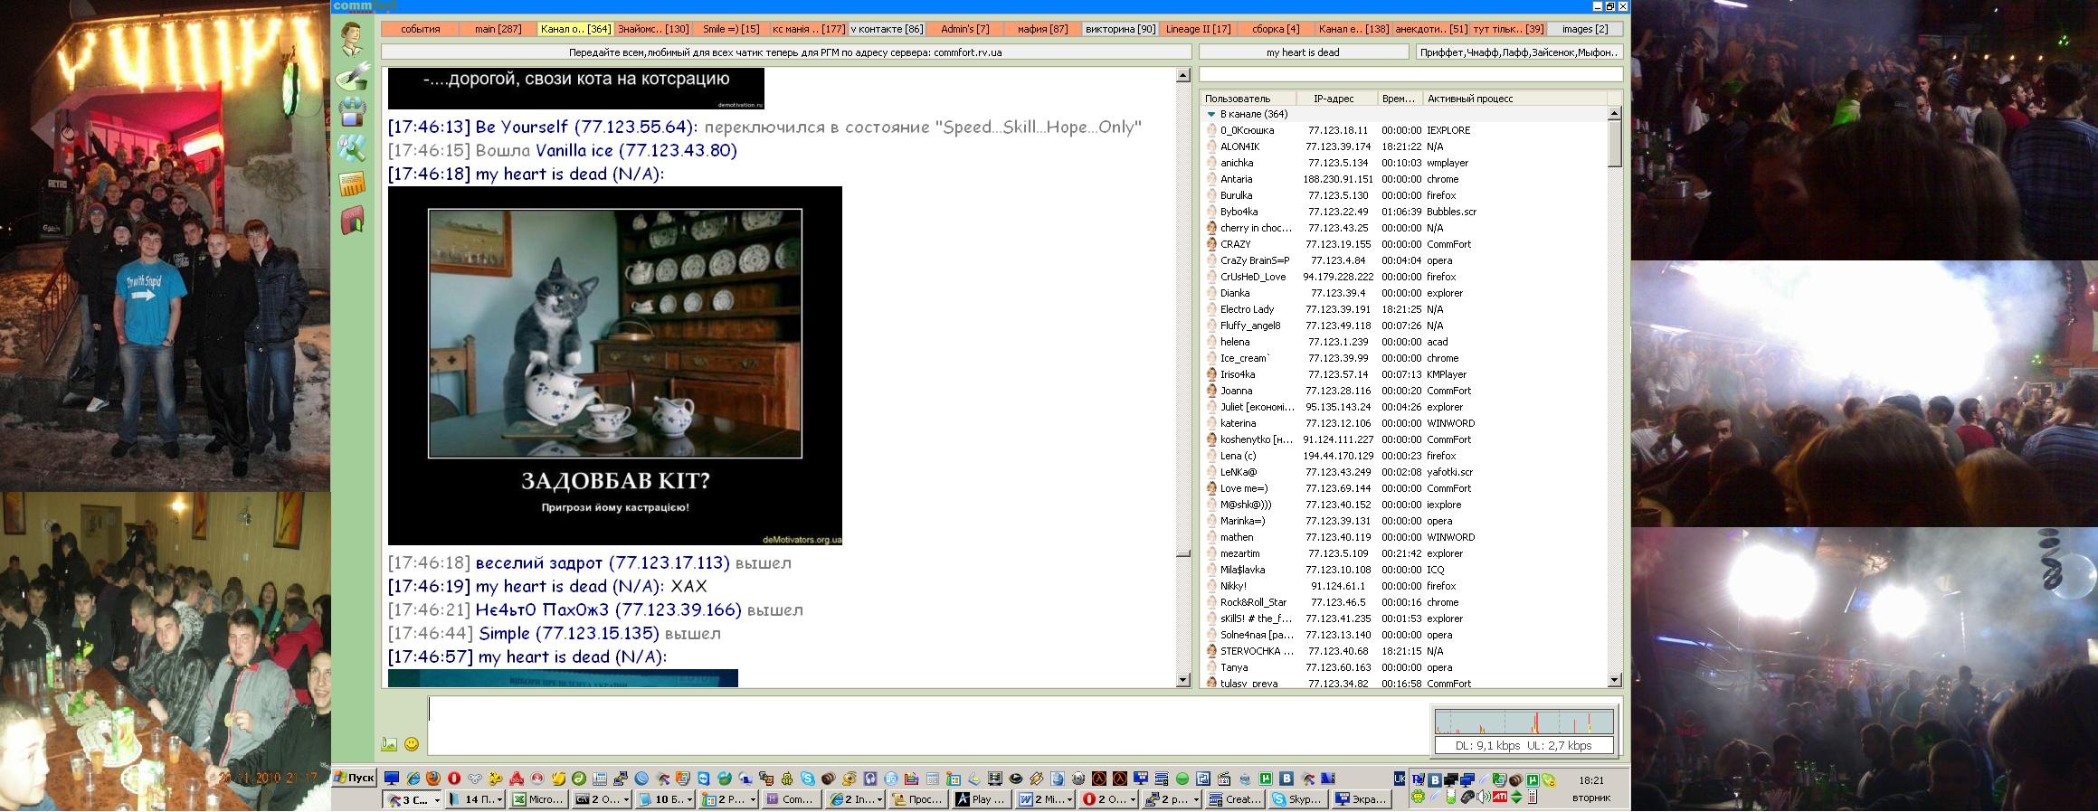Viewport: 2098px width, 812px height.
Task: Open the Skype quick launch icon
Action: 807,779
